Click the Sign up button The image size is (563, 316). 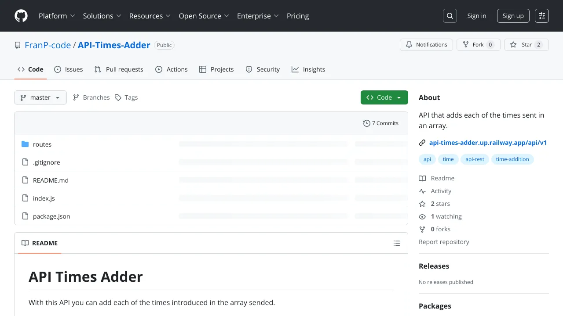point(513,16)
